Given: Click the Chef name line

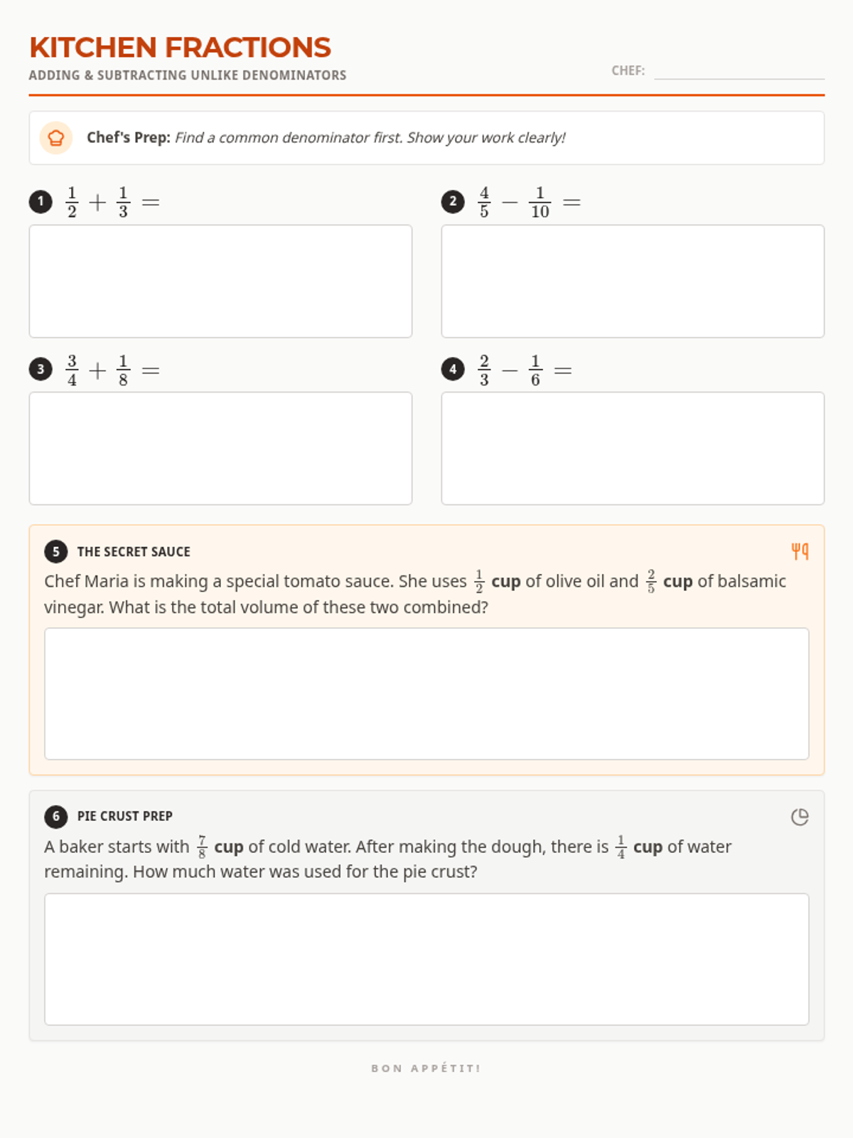Looking at the screenshot, I should click(x=739, y=72).
